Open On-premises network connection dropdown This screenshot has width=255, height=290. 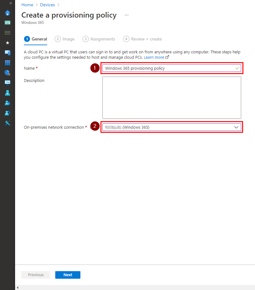(172, 127)
